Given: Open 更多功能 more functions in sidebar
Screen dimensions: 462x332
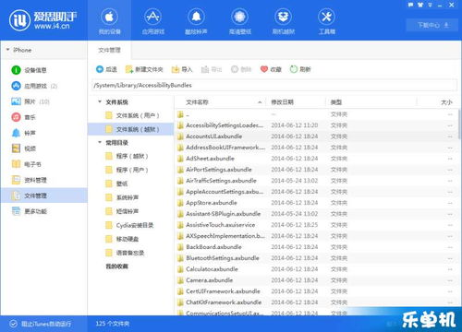Looking at the screenshot, I should [43, 211].
